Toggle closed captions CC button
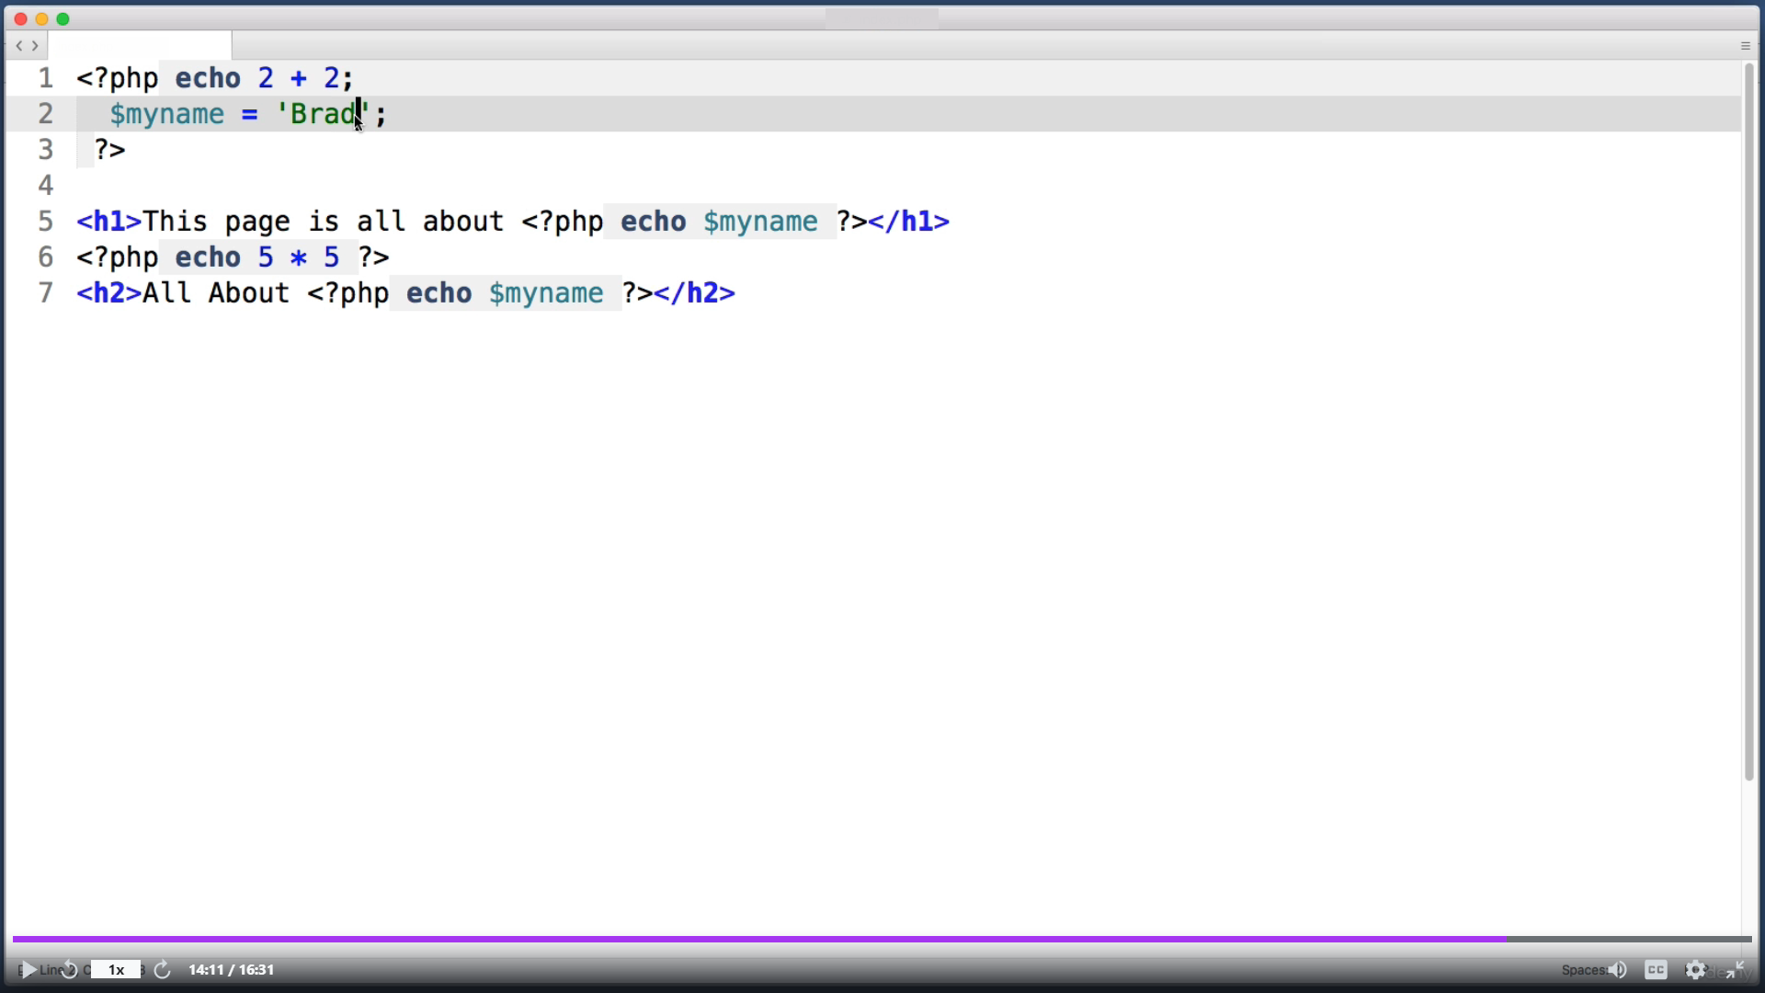The height and width of the screenshot is (993, 1765). tap(1657, 970)
